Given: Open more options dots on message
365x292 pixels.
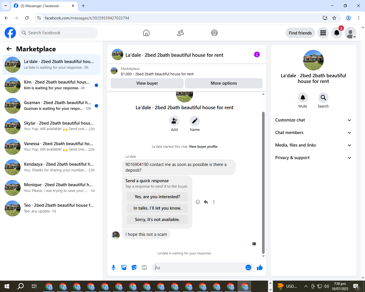Looking at the screenshot, I should [x=214, y=202].
